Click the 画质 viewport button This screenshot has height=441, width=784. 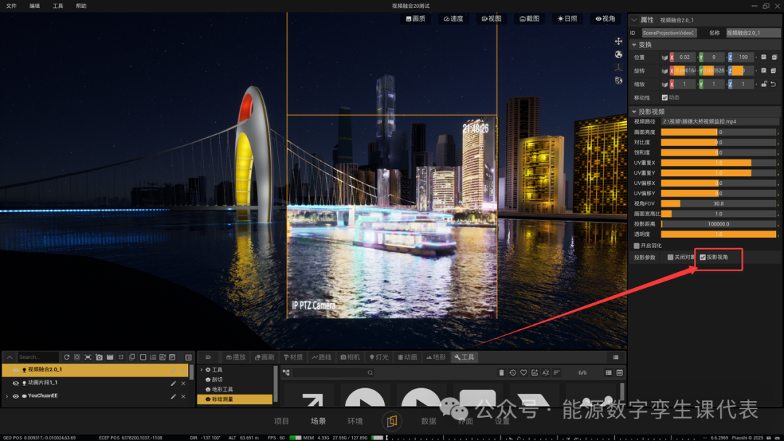tap(415, 18)
